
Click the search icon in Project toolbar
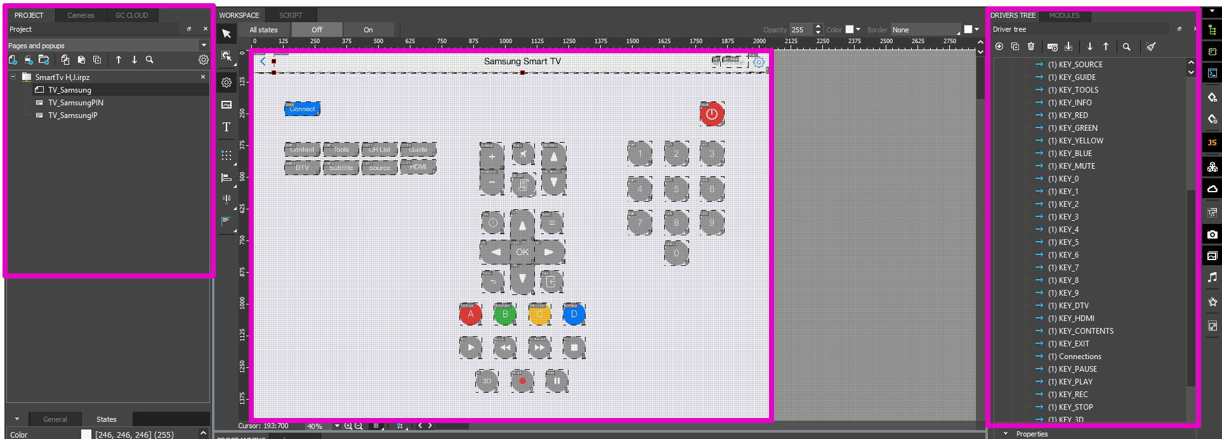150,60
